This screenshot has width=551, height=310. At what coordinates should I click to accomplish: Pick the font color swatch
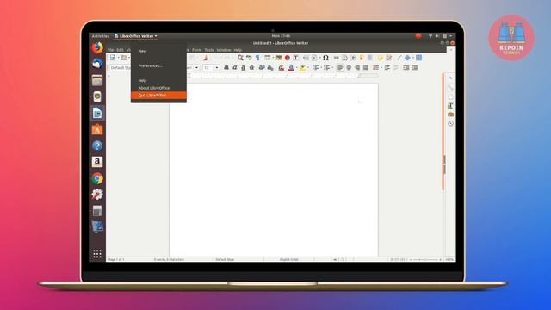click(x=291, y=67)
